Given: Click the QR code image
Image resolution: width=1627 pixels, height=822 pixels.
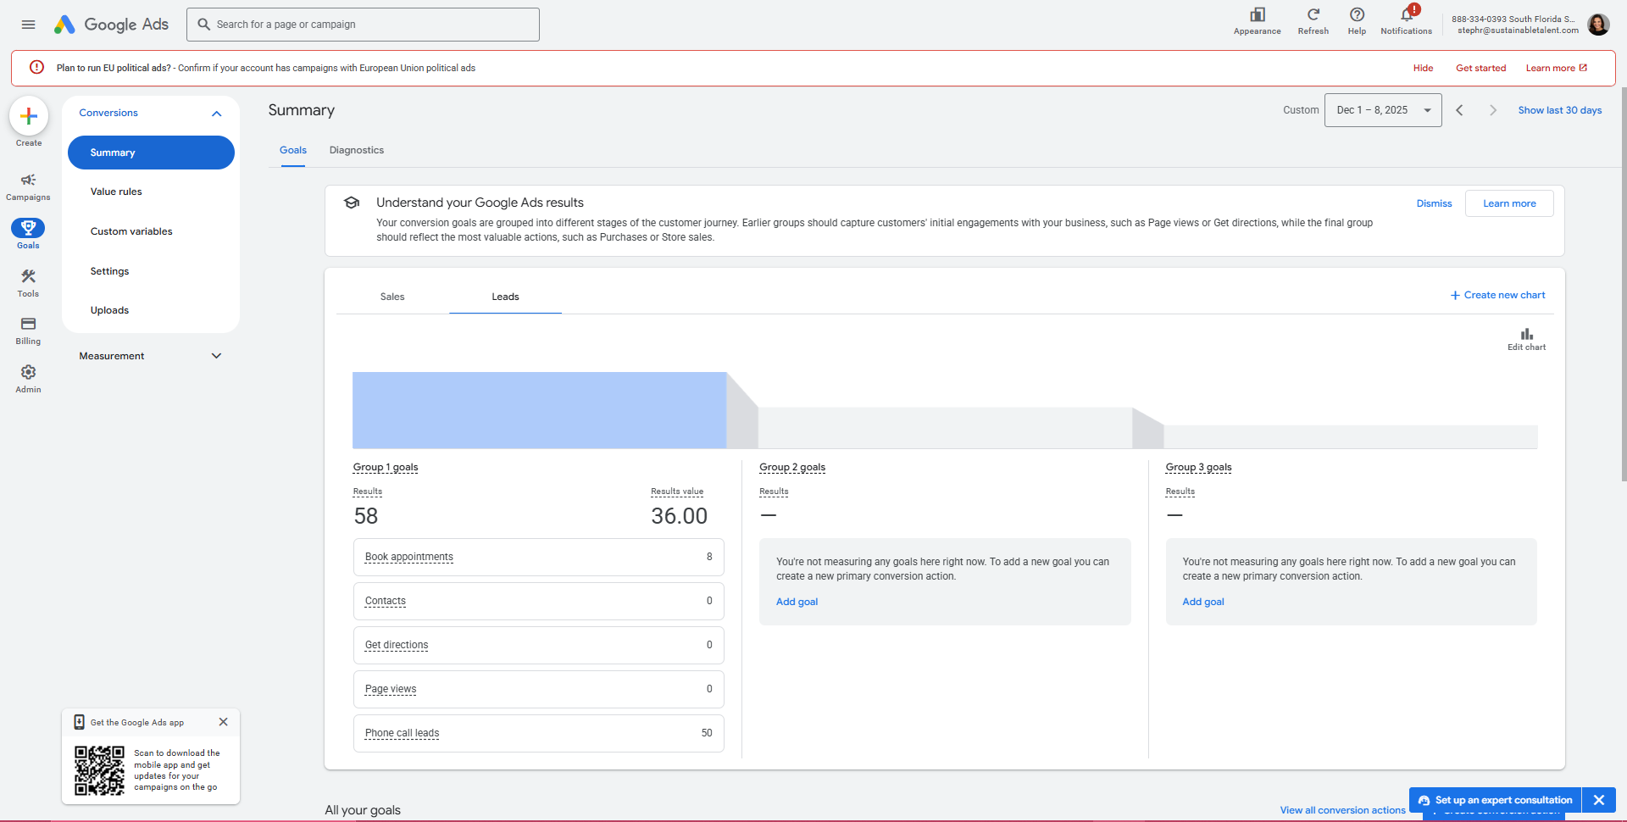Looking at the screenshot, I should pos(99,770).
